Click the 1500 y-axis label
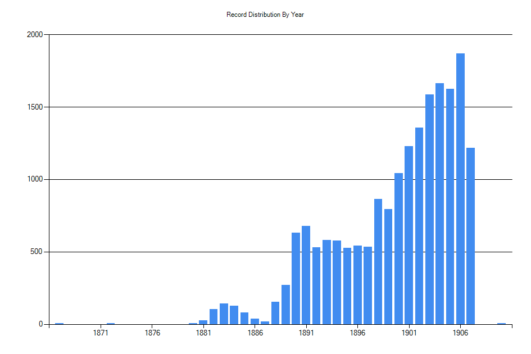The image size is (531, 354). (35, 107)
